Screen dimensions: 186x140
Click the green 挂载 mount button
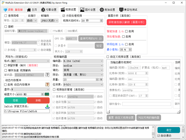pos(15,100)
